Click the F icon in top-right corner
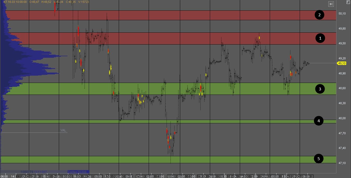Screen dimensions: 351x178 click(348, 2)
